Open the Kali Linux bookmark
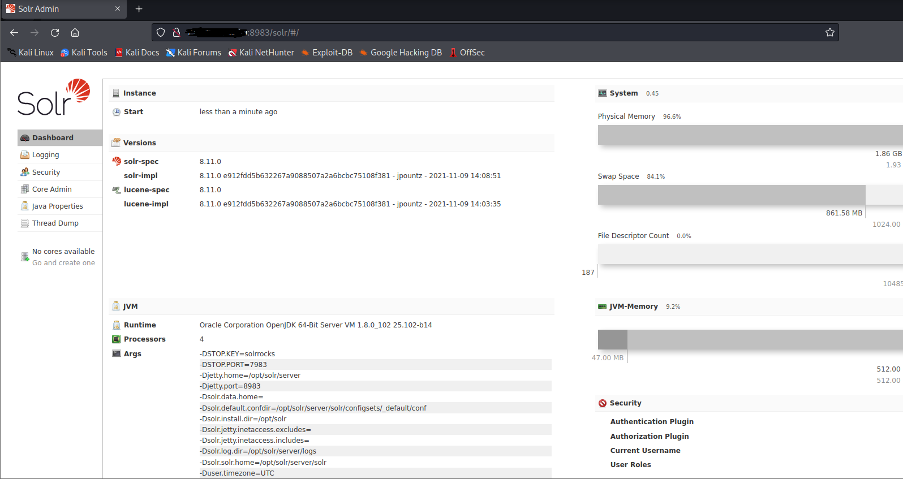The image size is (903, 479). coord(31,53)
